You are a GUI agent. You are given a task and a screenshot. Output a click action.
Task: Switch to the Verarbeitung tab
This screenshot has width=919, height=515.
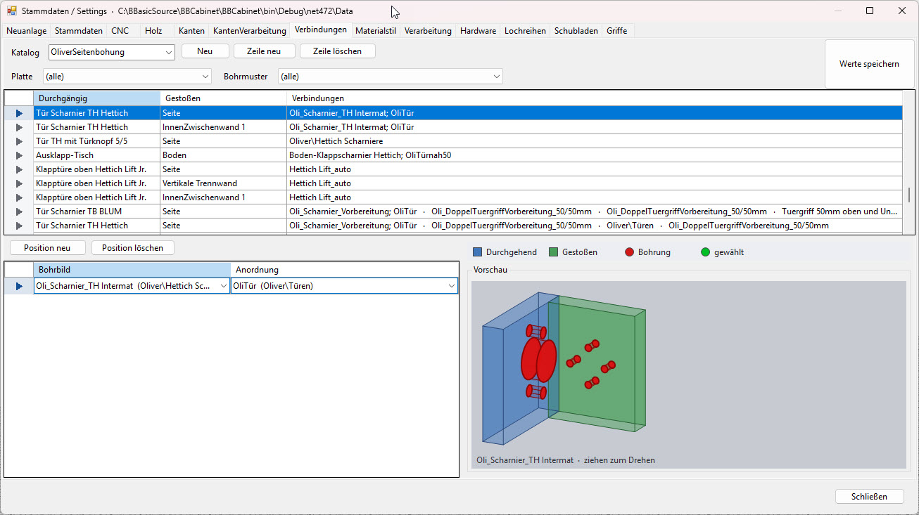click(x=428, y=31)
